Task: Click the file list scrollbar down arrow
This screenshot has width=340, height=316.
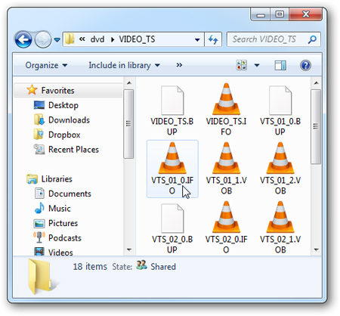Action: [x=317, y=249]
